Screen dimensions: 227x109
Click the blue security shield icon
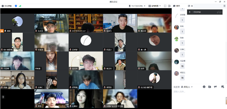pyautogui.click(x=16, y=6)
